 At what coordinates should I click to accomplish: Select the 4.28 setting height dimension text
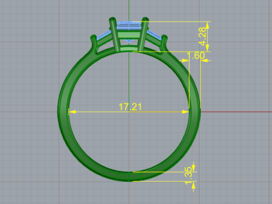[202, 36]
